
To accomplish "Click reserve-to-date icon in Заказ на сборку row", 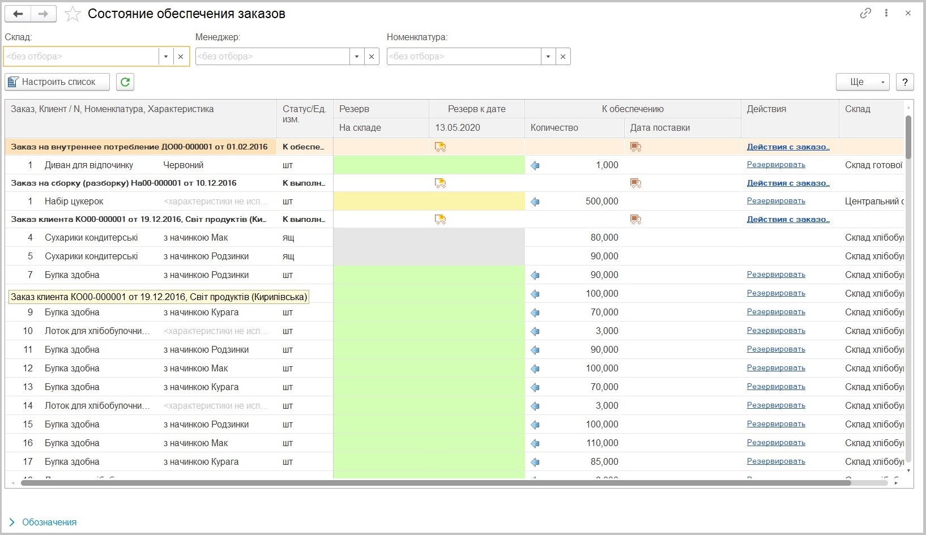I will (440, 183).
